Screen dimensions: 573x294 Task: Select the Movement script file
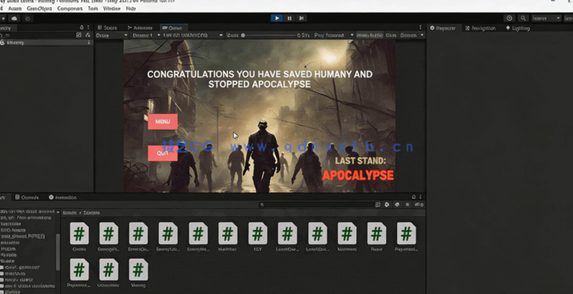tap(347, 237)
